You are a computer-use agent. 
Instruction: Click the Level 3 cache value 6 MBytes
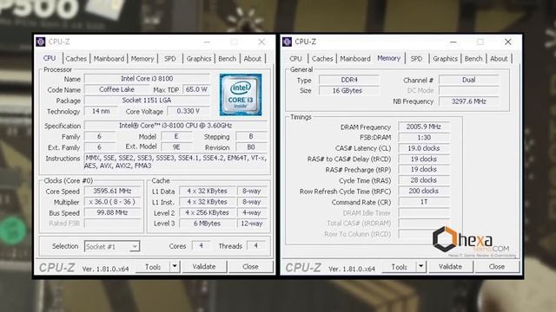tap(207, 224)
